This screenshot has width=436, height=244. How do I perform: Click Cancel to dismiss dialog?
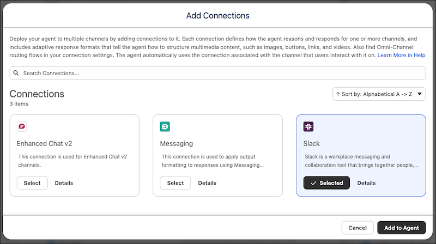(358, 228)
